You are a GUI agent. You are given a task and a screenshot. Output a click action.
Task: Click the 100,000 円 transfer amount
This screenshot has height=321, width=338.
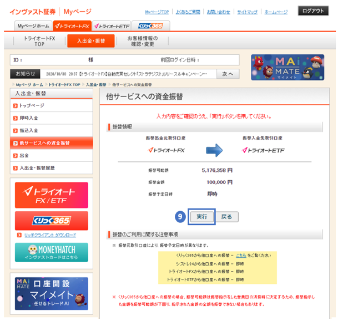[x=219, y=182]
